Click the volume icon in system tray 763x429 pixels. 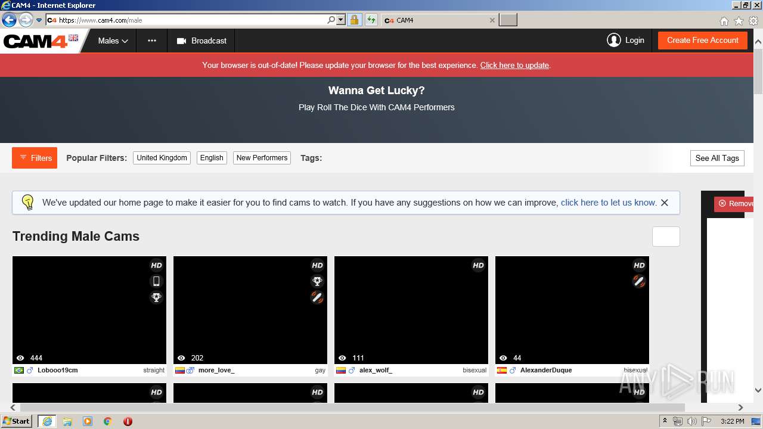(x=691, y=421)
